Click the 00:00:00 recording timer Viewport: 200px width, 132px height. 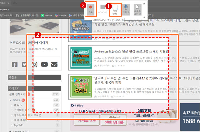(x=103, y=12)
